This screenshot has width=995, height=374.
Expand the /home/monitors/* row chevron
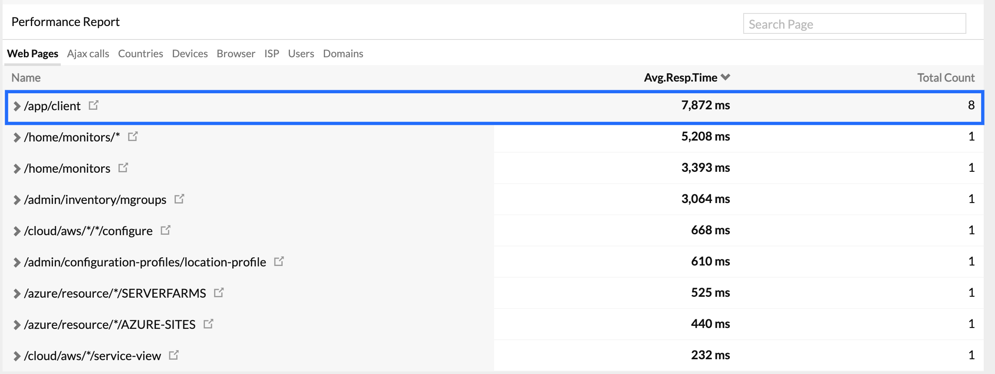(x=17, y=138)
